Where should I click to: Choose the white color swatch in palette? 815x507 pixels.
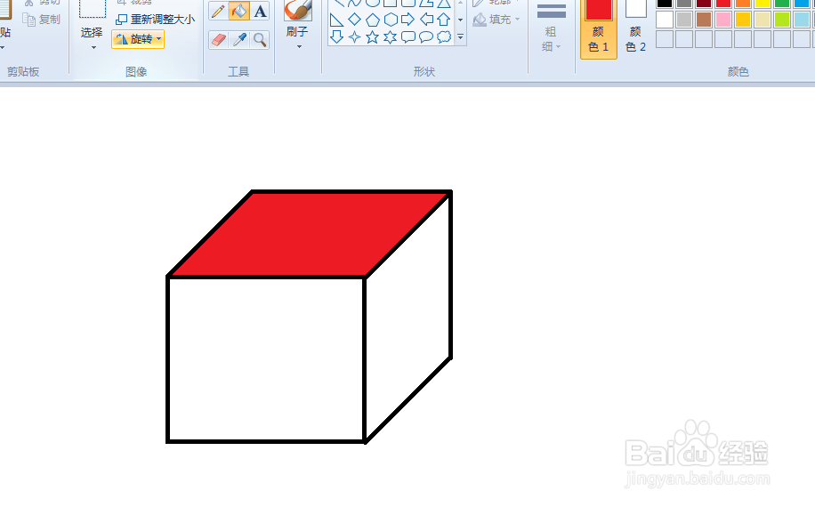click(665, 20)
